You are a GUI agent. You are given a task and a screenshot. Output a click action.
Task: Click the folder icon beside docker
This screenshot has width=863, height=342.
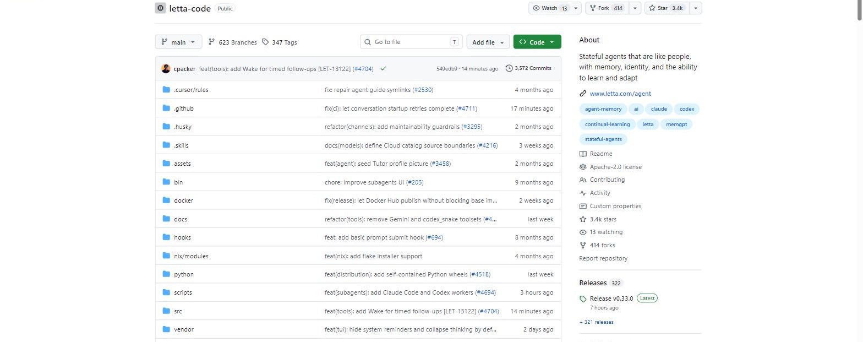pos(166,200)
